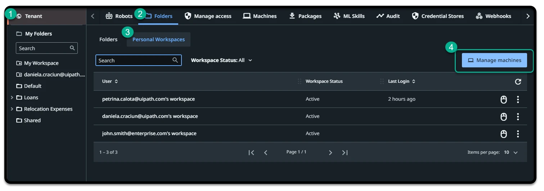Image resolution: width=544 pixels, height=191 pixels.
Task: Click petrina.calota@uipath.com's workspace row
Action: pos(310,99)
